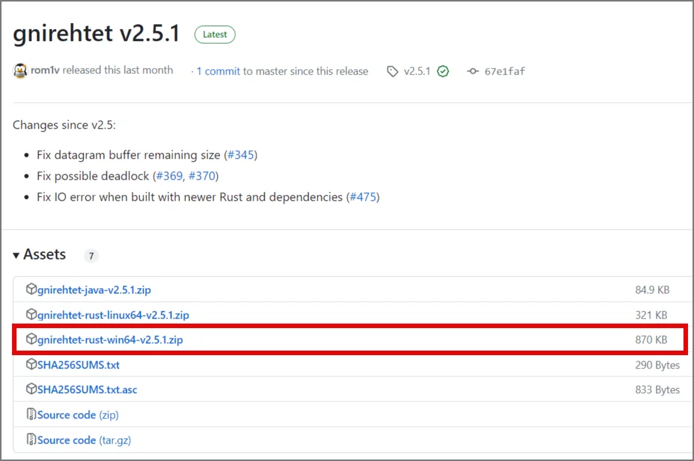Image resolution: width=694 pixels, height=461 pixels.
Task: Click 'Changes since v2.5:' text
Action: tap(64, 125)
